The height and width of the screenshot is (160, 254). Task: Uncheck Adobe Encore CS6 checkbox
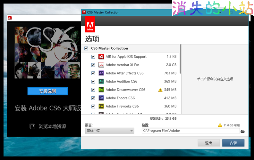93,98
